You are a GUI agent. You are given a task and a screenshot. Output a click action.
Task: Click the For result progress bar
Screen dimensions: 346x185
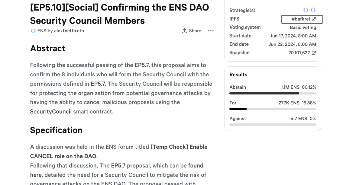(273, 109)
